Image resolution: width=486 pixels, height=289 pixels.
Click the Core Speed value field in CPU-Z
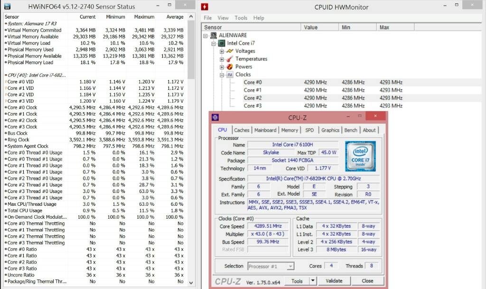[x=268, y=226]
